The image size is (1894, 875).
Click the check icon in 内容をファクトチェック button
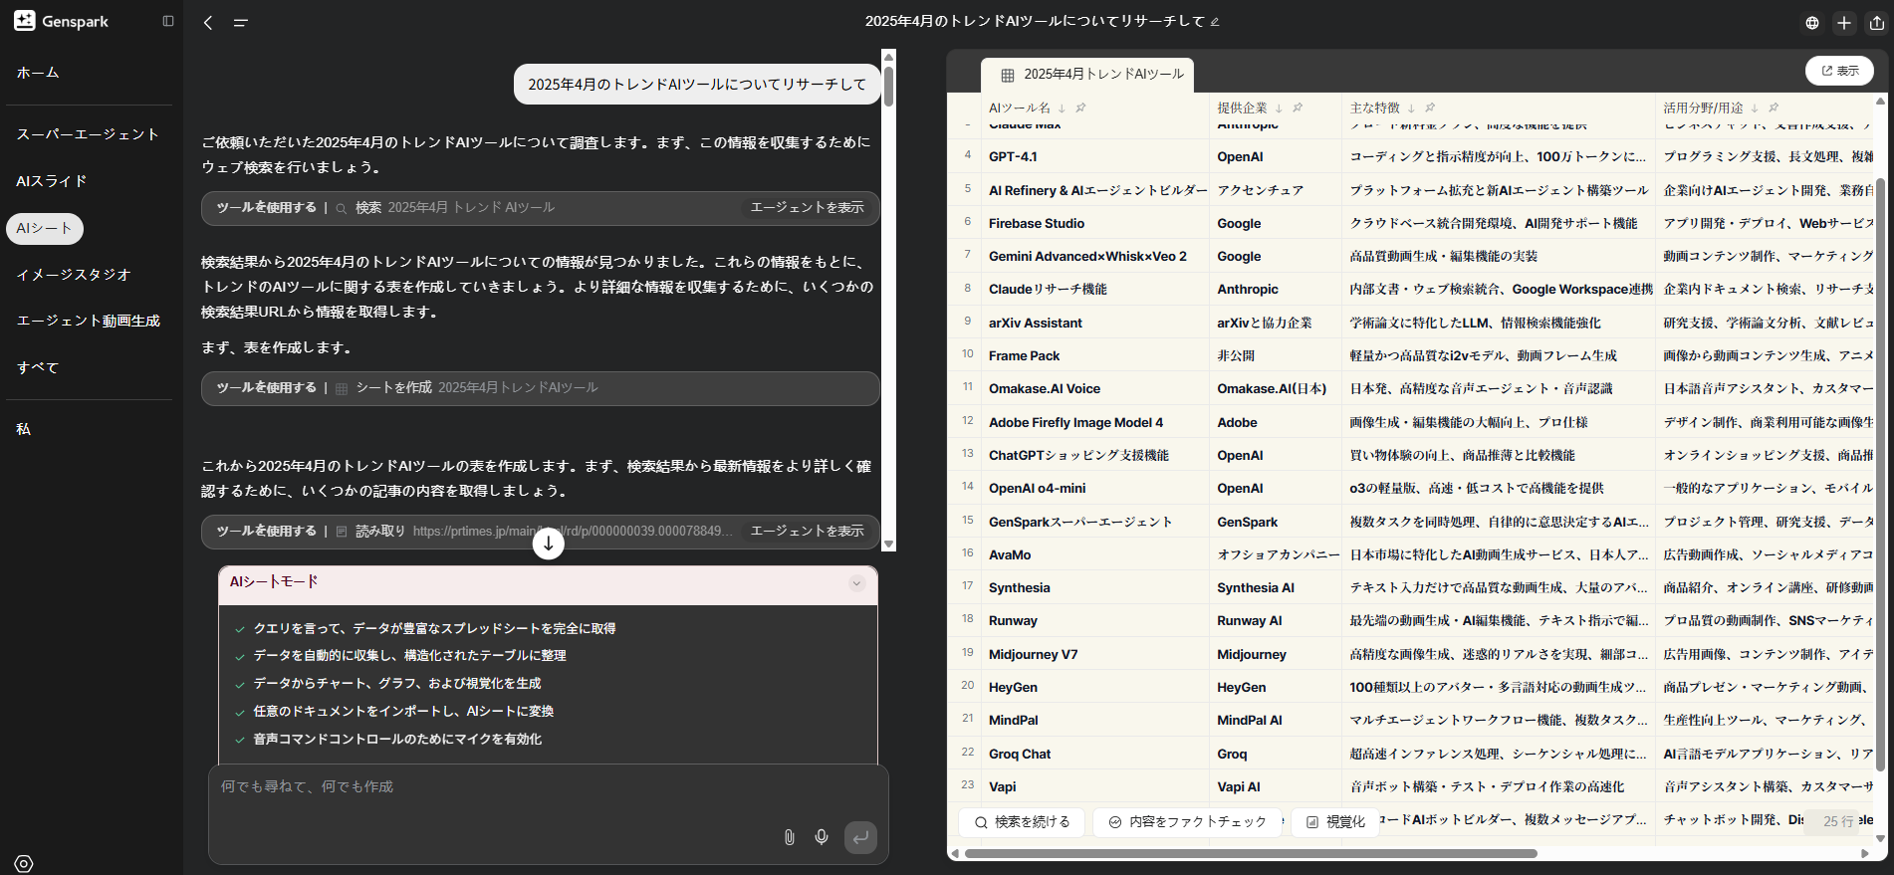pos(1115,822)
